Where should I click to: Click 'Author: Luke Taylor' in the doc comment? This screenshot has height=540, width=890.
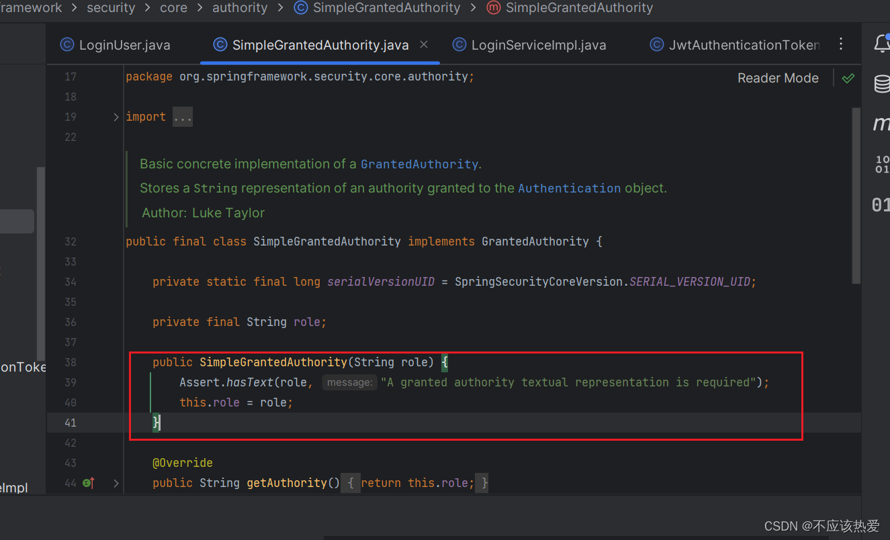pyautogui.click(x=204, y=213)
